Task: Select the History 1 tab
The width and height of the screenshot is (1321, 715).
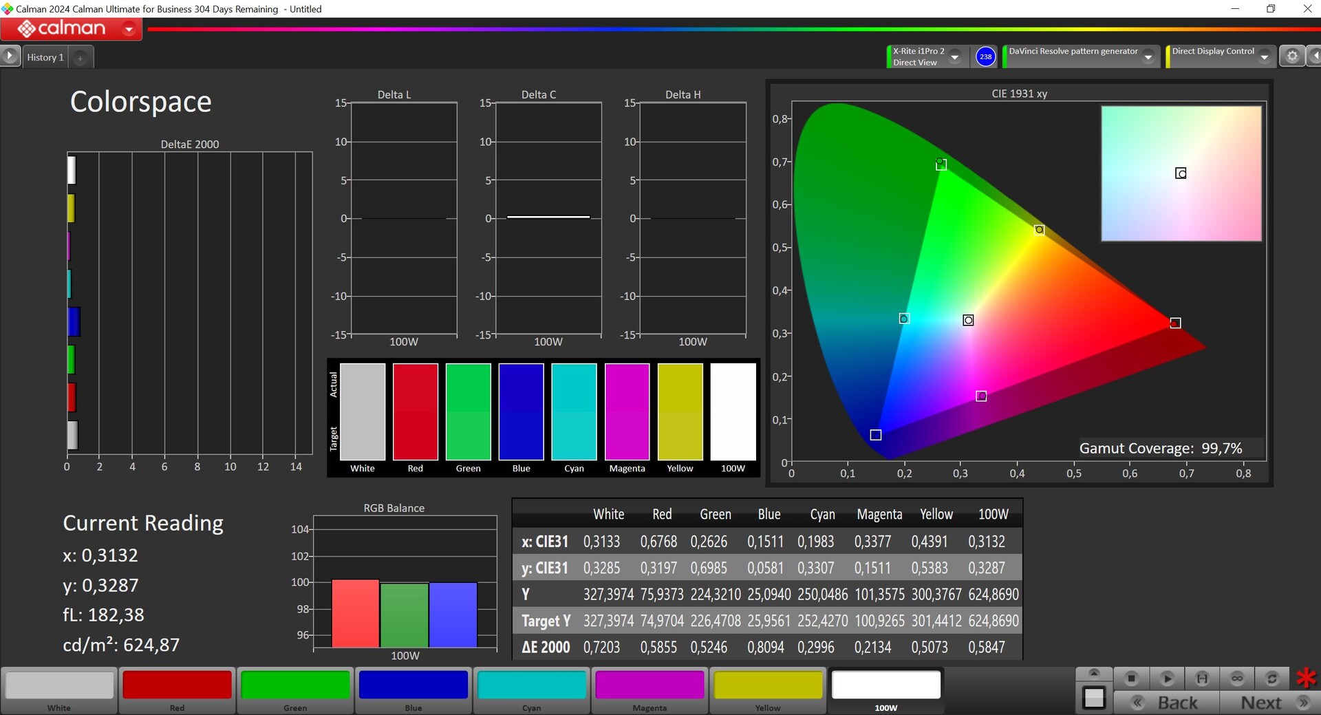Action: tap(45, 57)
